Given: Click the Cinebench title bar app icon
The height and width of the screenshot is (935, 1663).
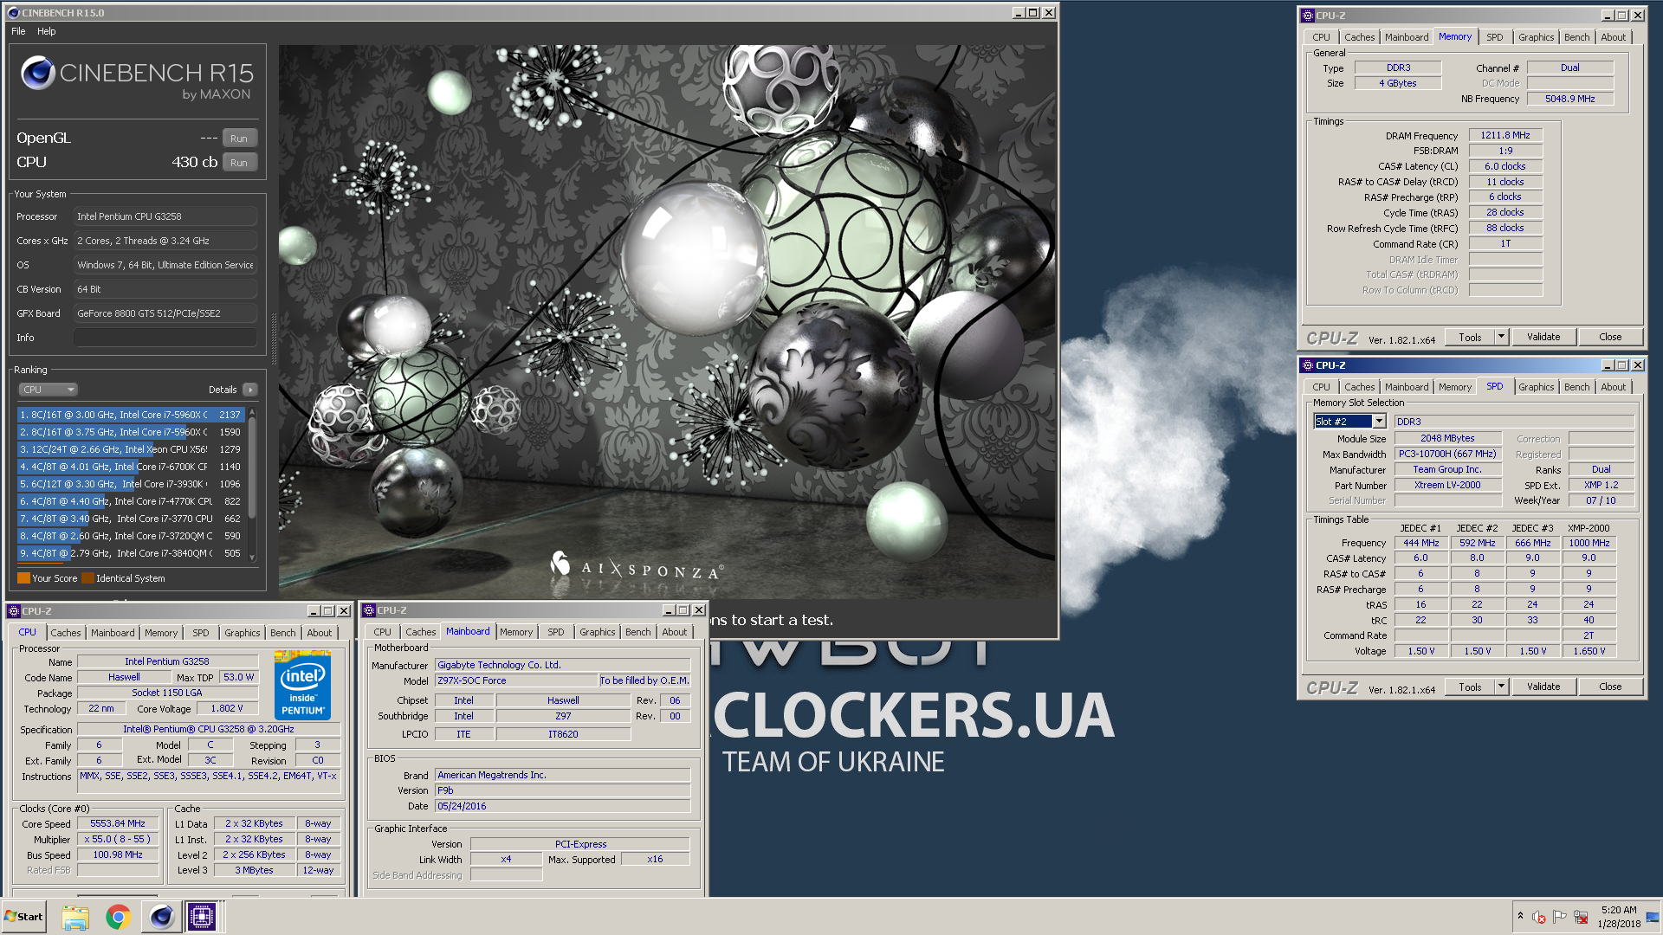Looking at the screenshot, I should coord(13,13).
